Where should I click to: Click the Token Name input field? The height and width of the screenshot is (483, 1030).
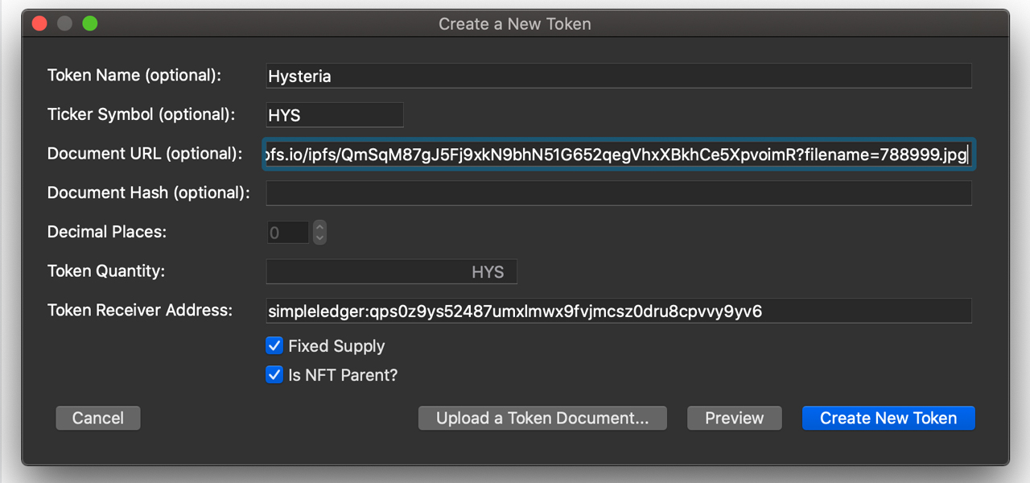618,76
